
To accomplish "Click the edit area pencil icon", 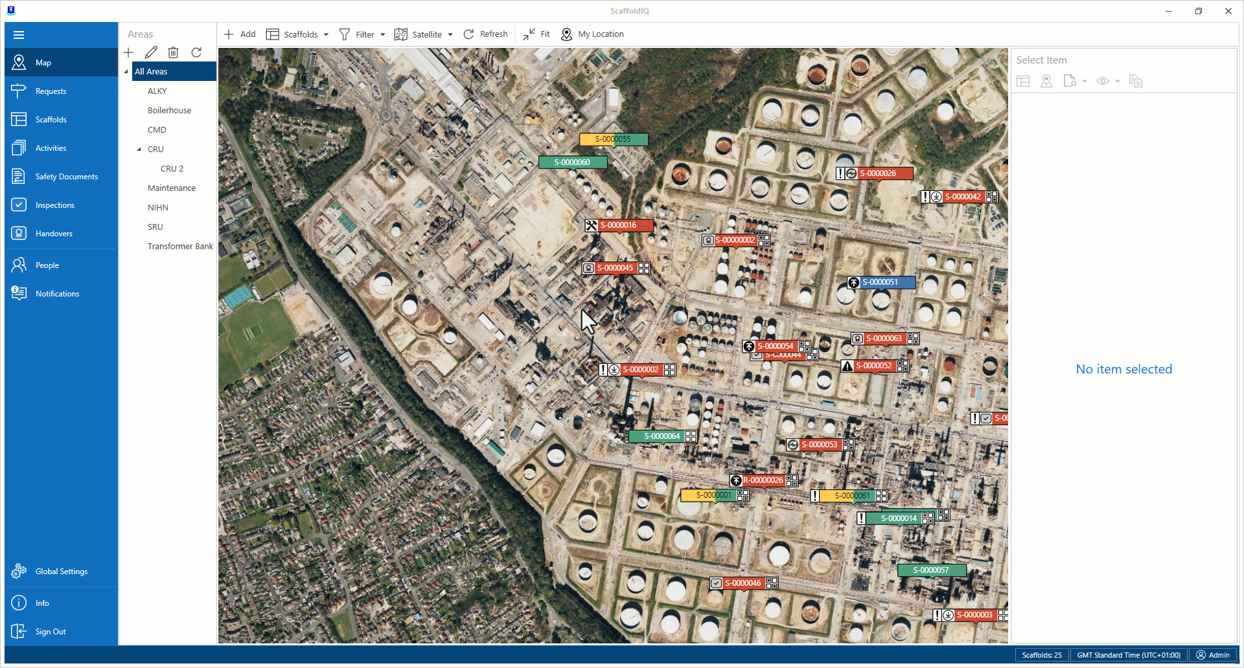I will point(151,52).
